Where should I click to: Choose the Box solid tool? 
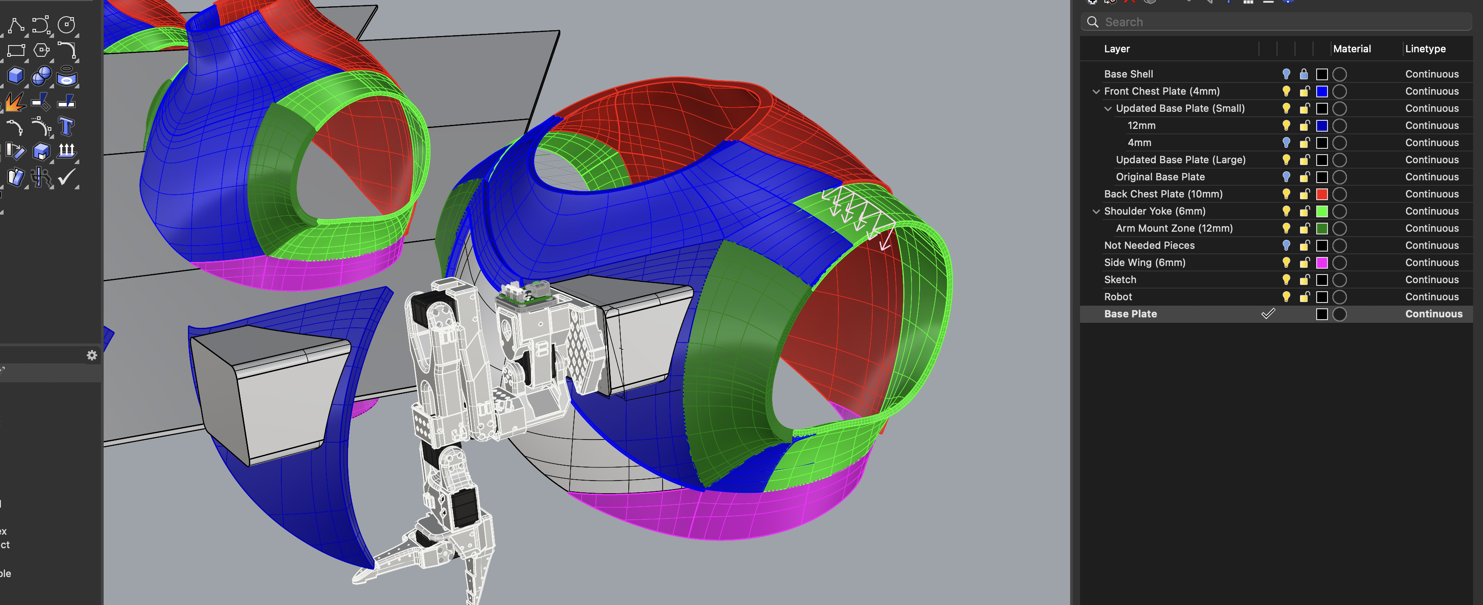pos(15,75)
